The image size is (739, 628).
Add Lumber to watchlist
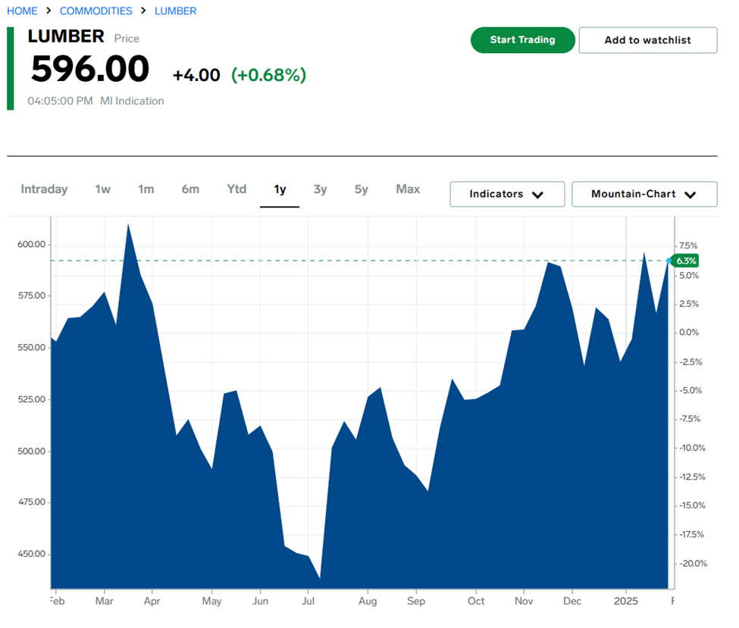pos(647,40)
